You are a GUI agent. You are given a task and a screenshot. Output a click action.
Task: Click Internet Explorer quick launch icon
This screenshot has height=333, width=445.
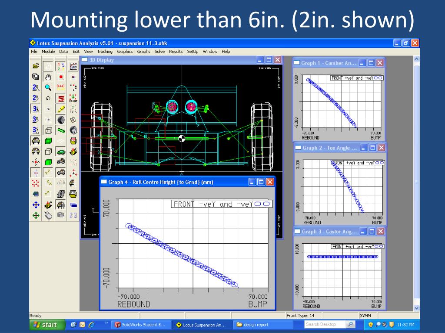coord(91,325)
